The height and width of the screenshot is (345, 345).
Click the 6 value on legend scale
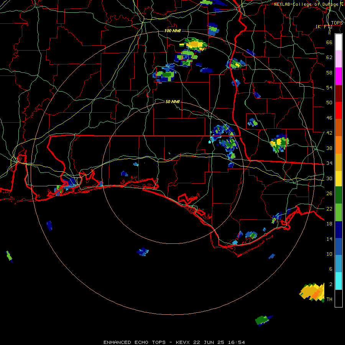[x=331, y=269]
